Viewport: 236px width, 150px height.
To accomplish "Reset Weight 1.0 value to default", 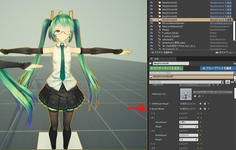I will 200,140.
